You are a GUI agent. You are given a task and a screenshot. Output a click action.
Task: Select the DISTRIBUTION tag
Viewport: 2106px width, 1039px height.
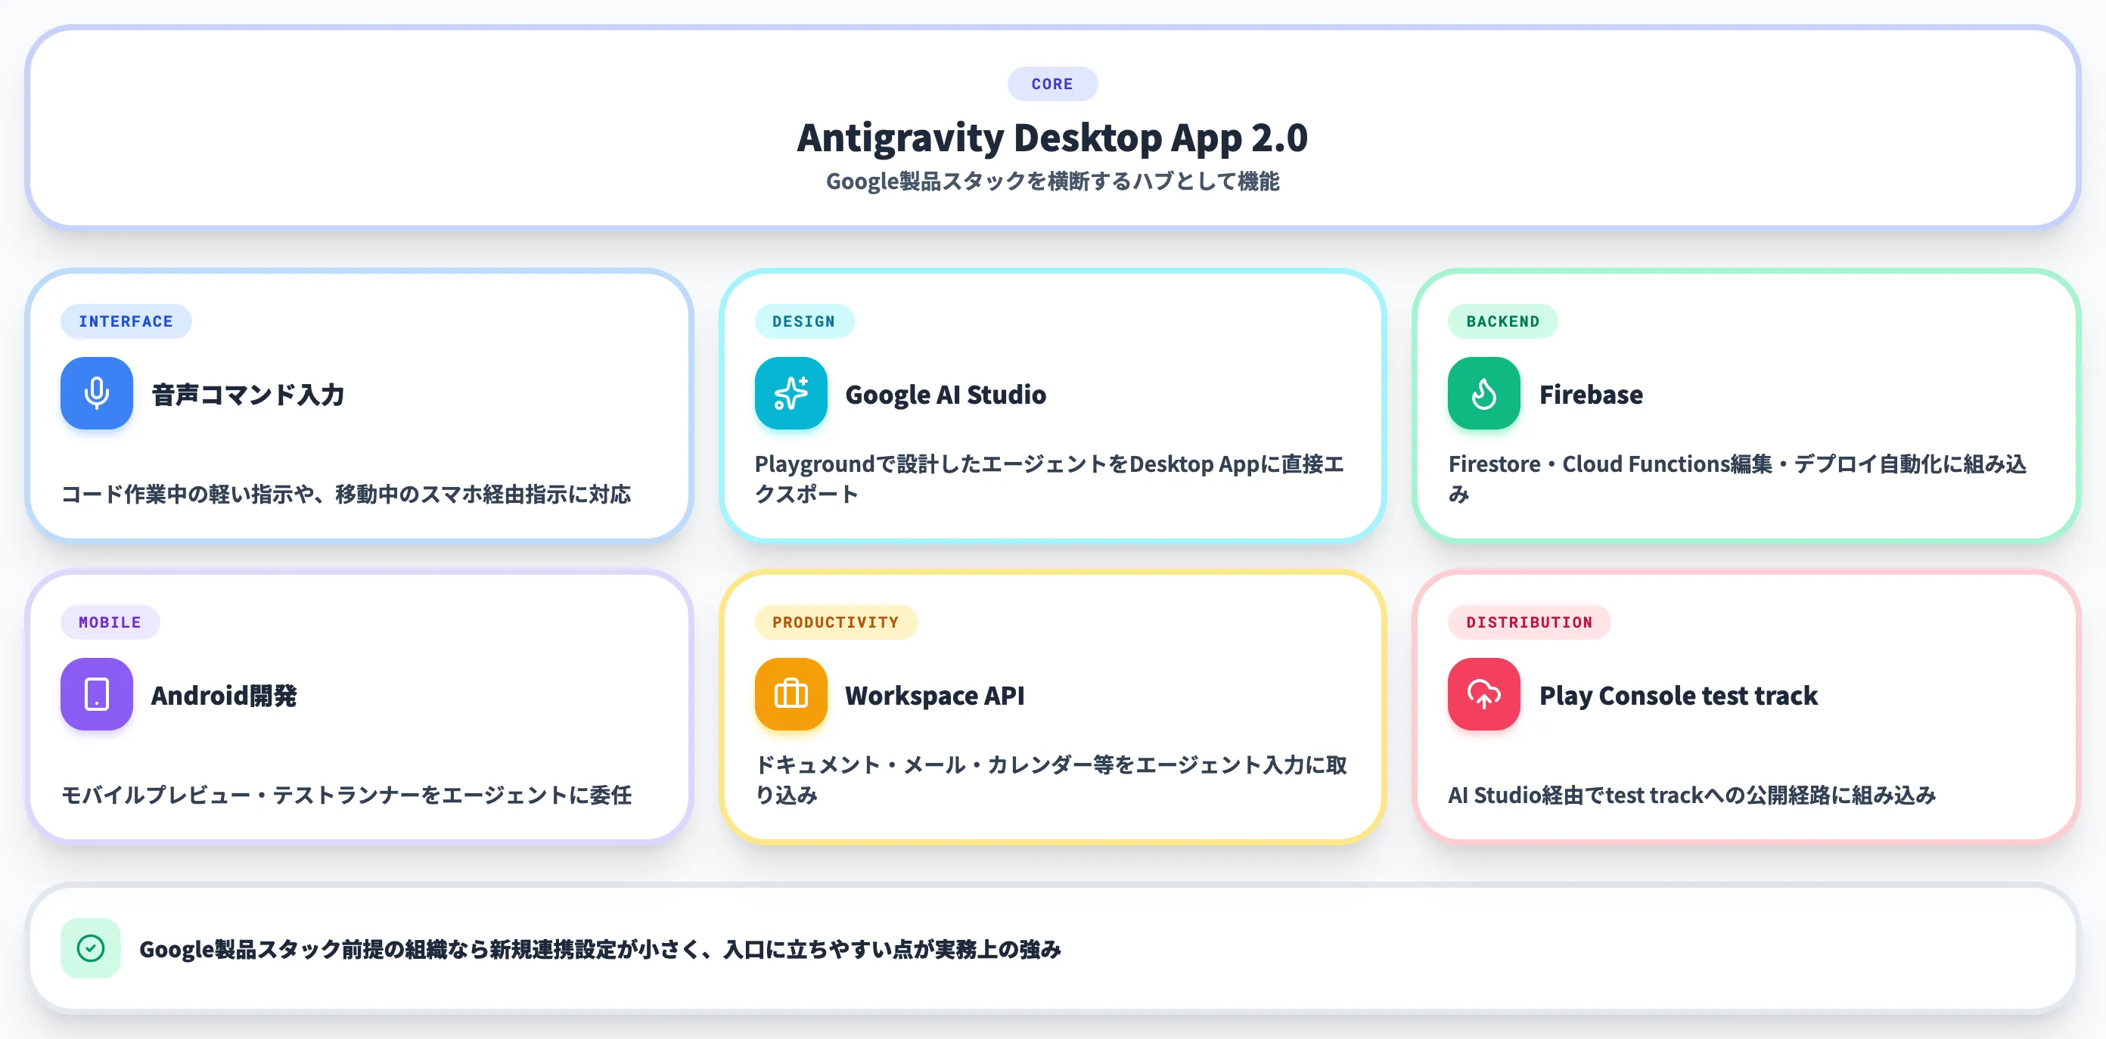point(1529,622)
